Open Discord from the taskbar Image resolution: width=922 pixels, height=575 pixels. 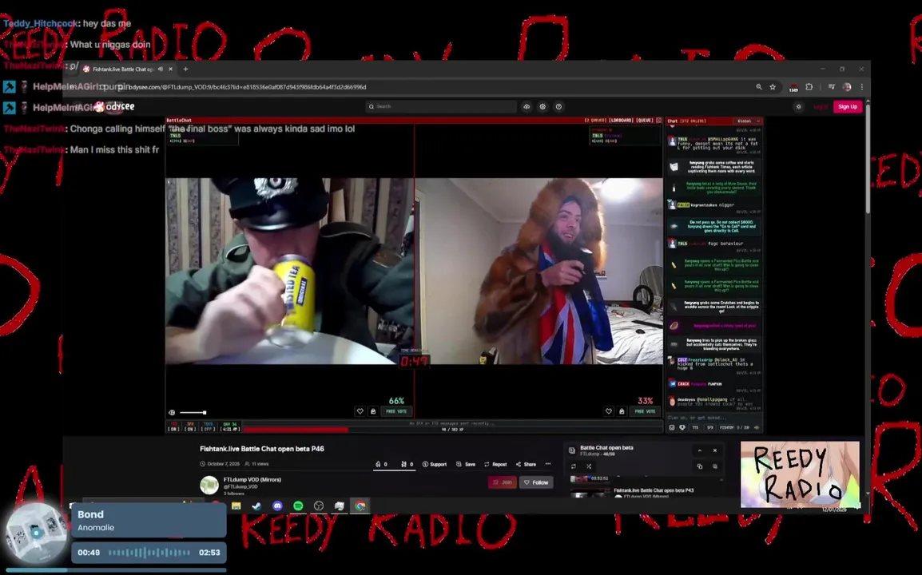[277, 506]
